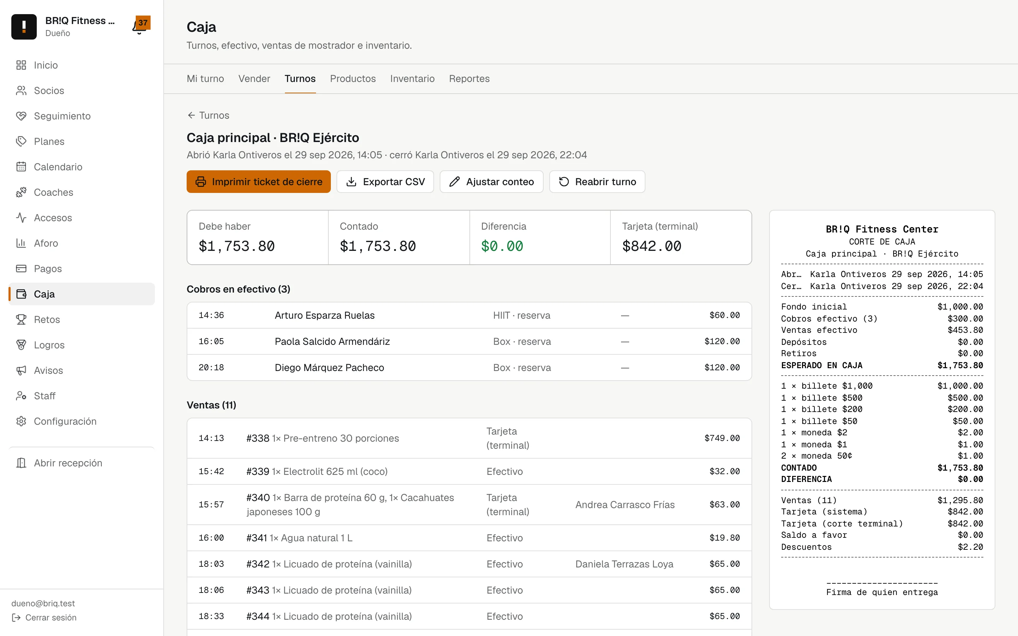Click Imprimir ticket de cierre button
Screen dimensions: 1018x636
tap(259, 182)
